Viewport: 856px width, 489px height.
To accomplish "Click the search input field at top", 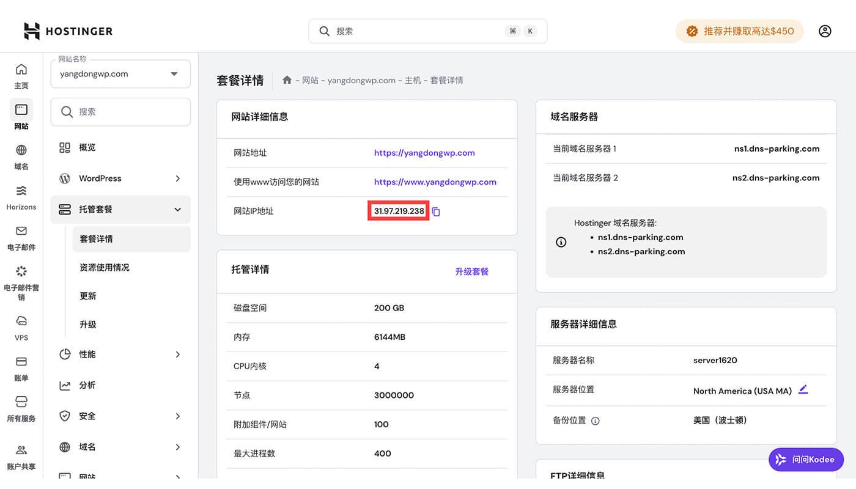I will click(427, 31).
